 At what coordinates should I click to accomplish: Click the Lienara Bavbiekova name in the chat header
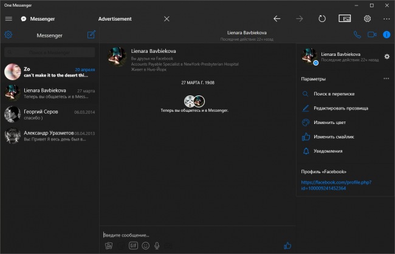(247, 33)
